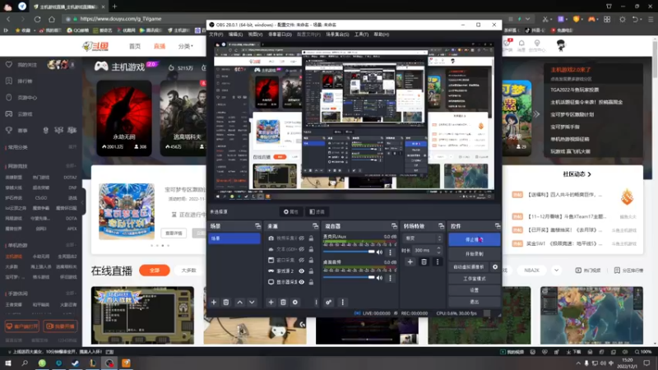Open the source Properties button above docks
The height and width of the screenshot is (370, 658).
(x=291, y=212)
